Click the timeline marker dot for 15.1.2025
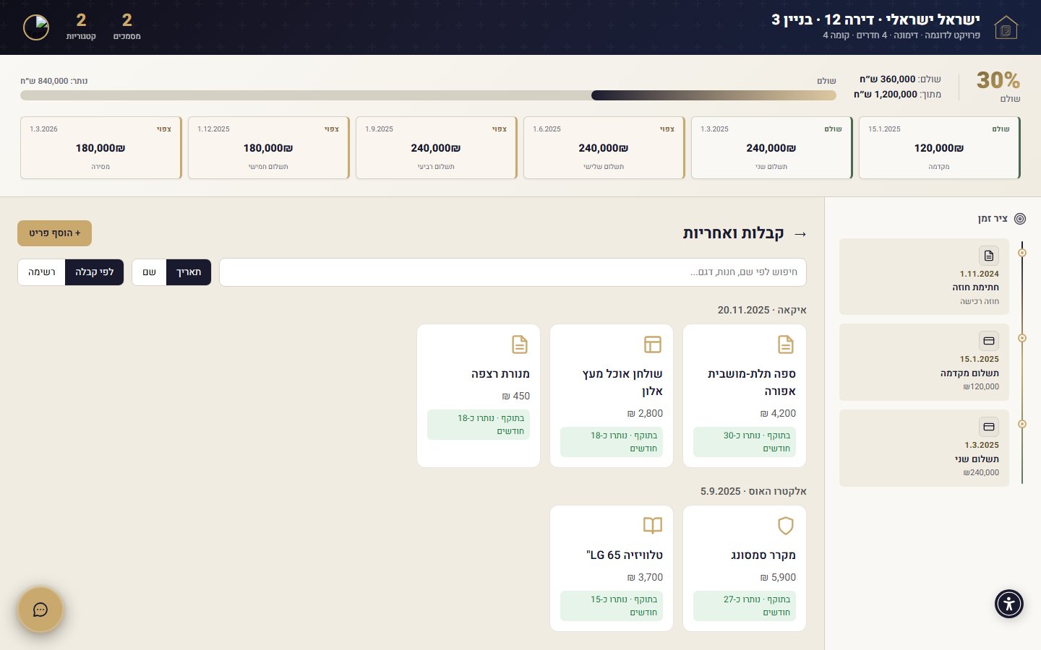 click(x=1022, y=338)
